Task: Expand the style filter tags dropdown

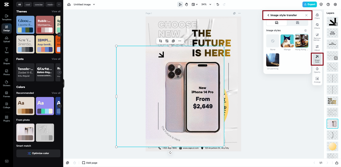Action: (x=59, y=5)
